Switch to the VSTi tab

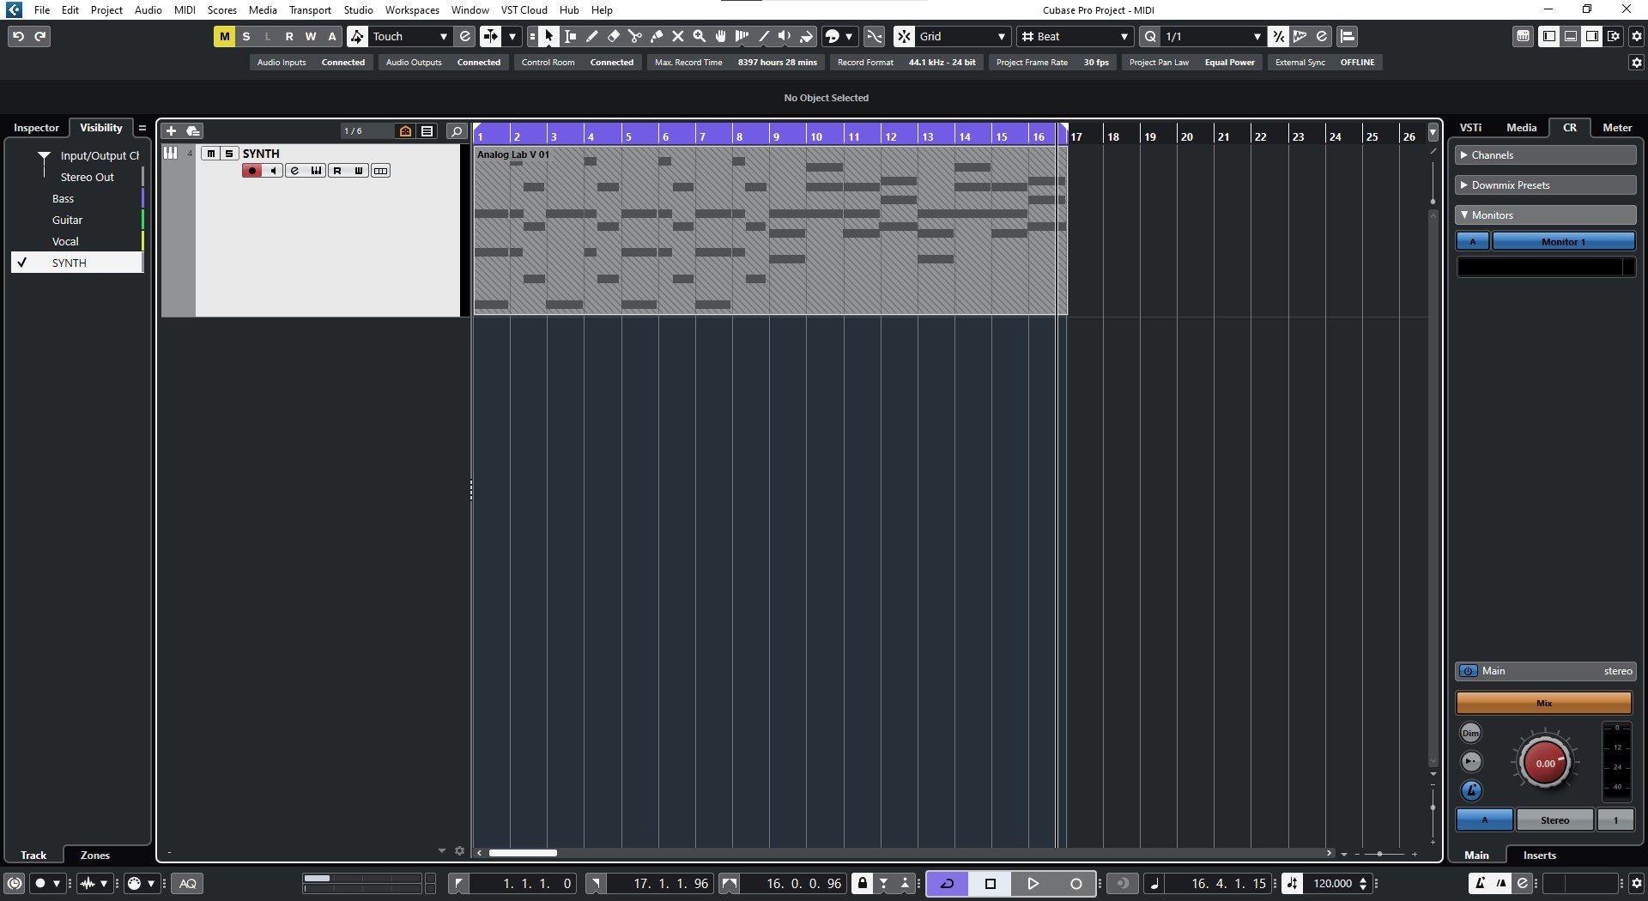(1471, 128)
